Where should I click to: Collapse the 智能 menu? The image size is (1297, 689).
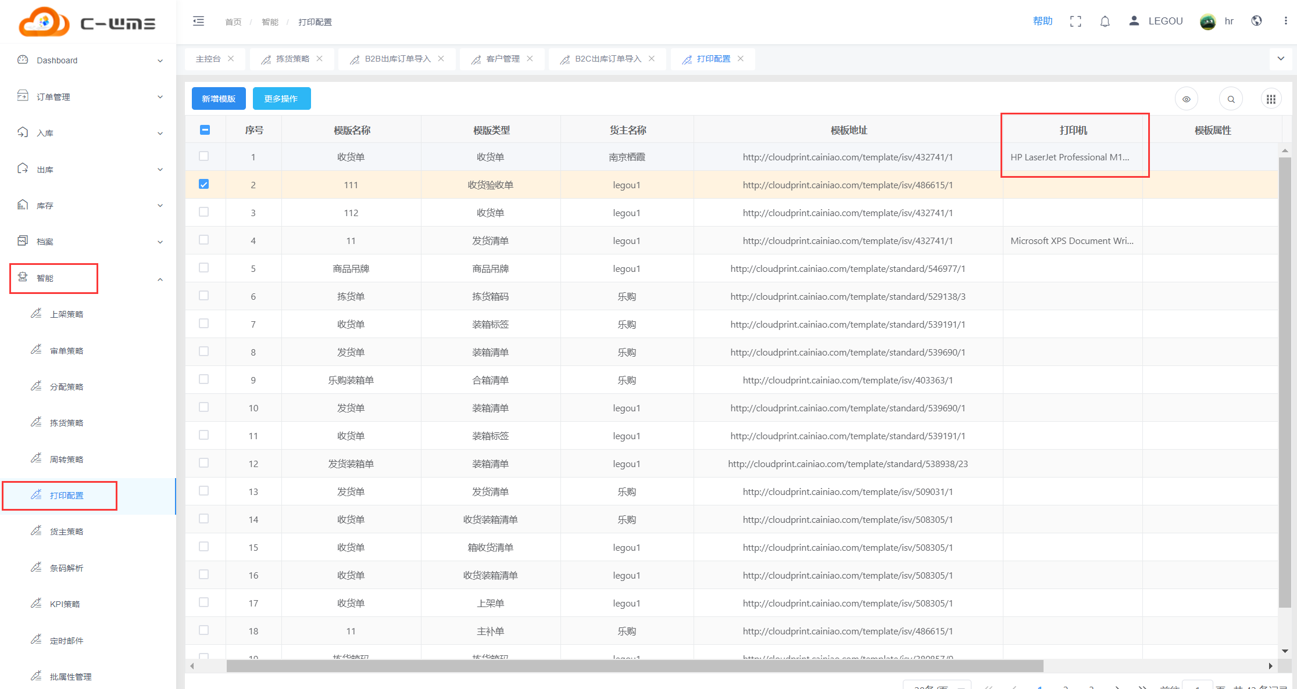click(x=88, y=278)
